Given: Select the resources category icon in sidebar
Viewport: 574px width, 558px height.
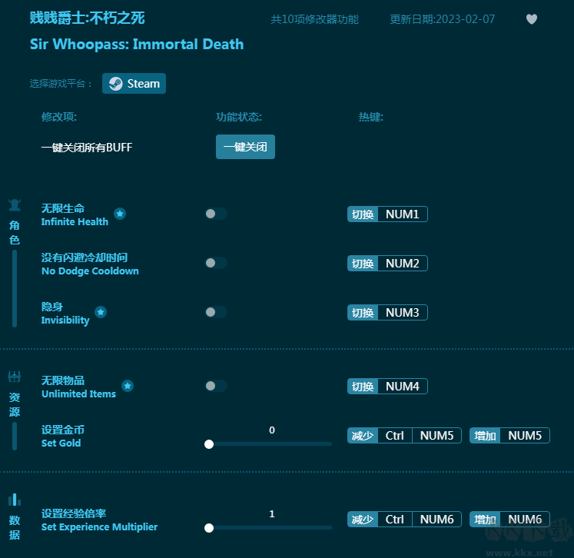Looking at the screenshot, I should point(15,377).
